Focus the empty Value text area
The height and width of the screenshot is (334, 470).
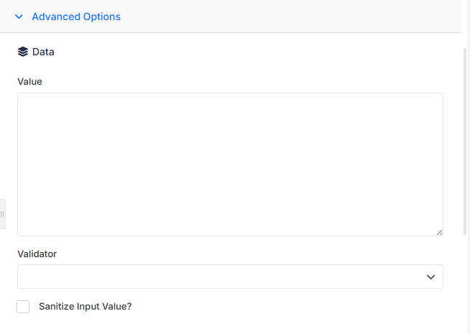230,164
